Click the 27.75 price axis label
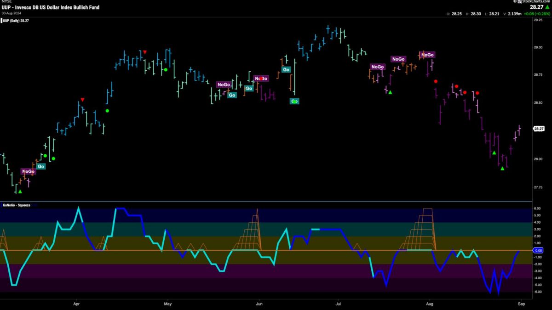Screen dimensions: 552x310 point(539,187)
